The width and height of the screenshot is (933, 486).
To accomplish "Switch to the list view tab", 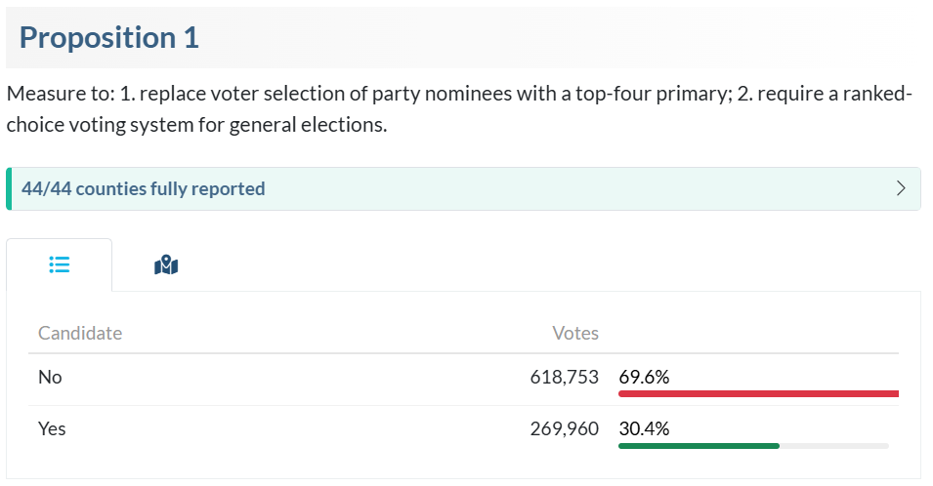I will click(59, 265).
